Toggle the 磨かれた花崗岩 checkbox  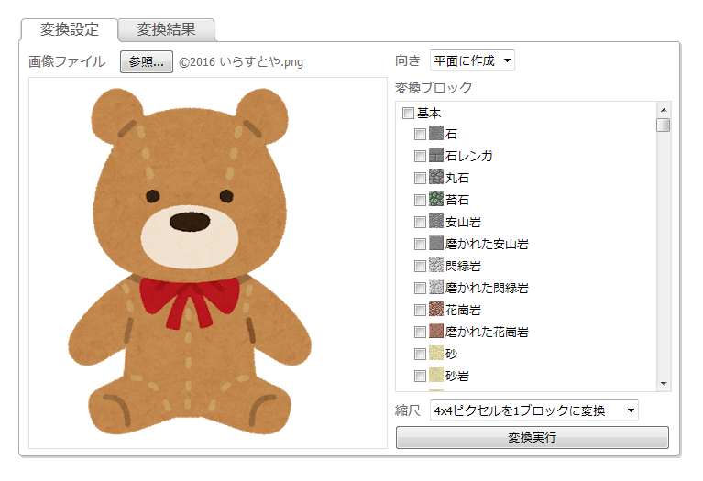coord(420,332)
